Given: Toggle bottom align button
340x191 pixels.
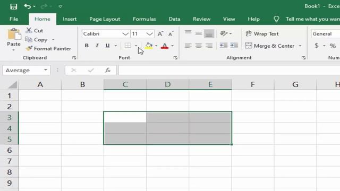Looking at the screenshot, I should (209, 34).
